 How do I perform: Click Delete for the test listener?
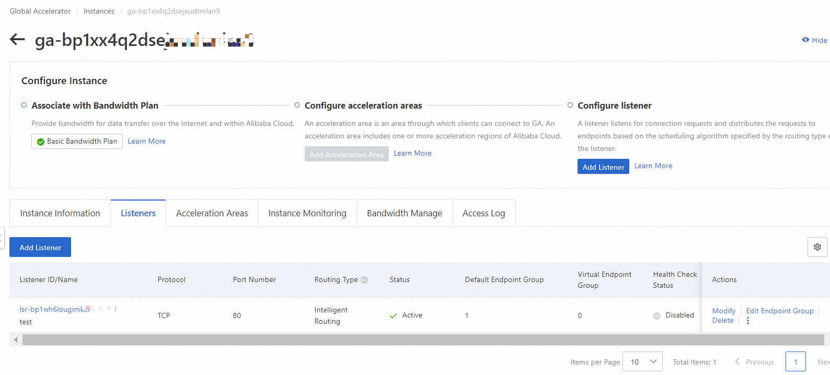point(723,320)
